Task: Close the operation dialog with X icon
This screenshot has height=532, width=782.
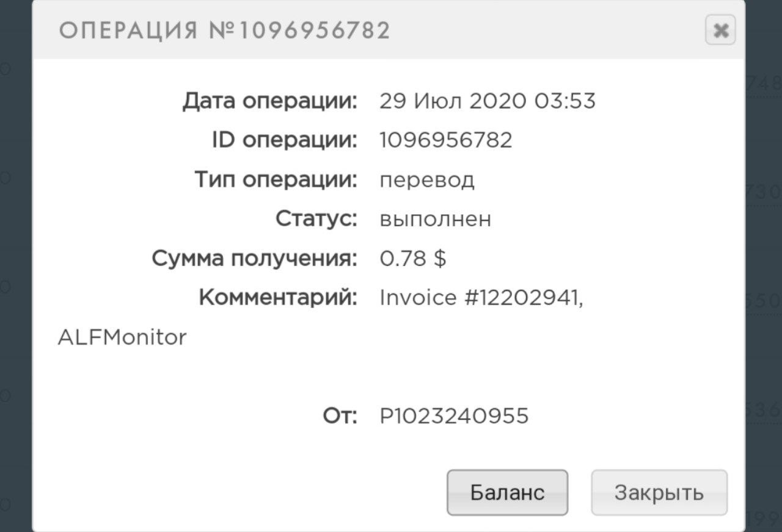Action: (x=720, y=30)
